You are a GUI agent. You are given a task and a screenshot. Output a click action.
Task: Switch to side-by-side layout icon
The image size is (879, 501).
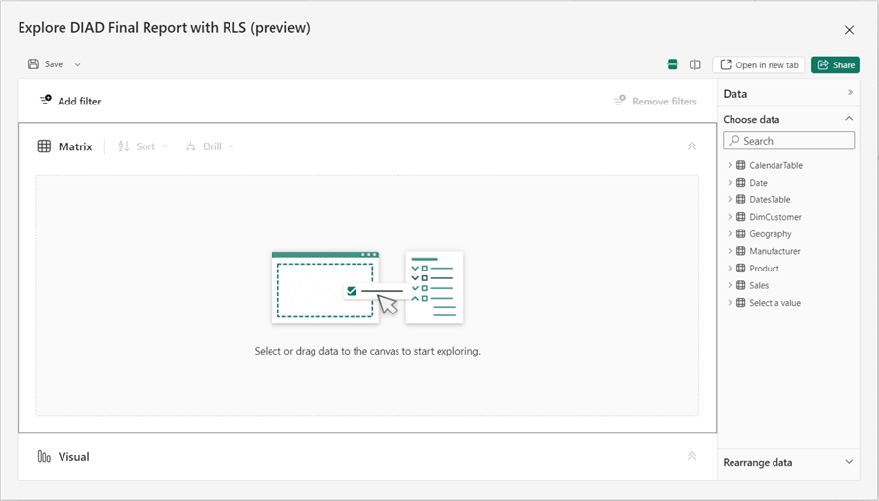(x=694, y=64)
